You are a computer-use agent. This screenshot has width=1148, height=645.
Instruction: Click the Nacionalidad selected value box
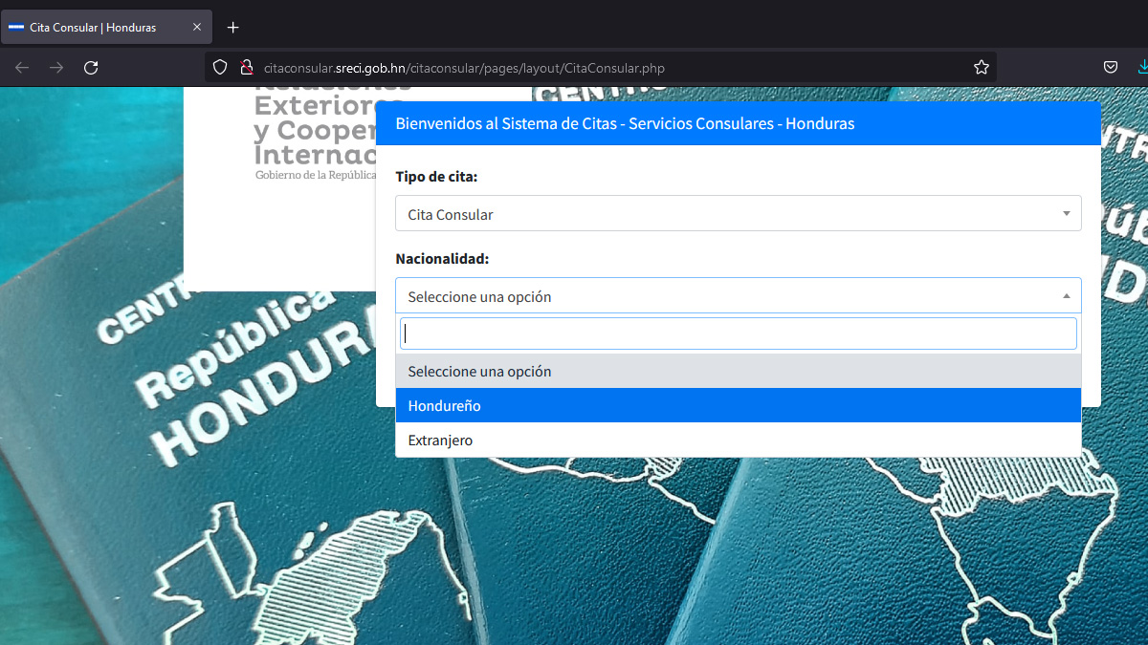pos(727,296)
